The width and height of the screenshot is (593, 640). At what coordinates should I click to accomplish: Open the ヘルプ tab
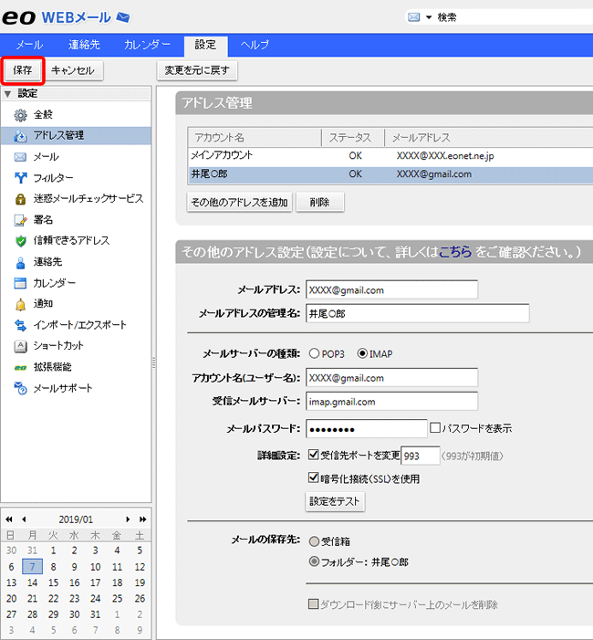point(255,45)
